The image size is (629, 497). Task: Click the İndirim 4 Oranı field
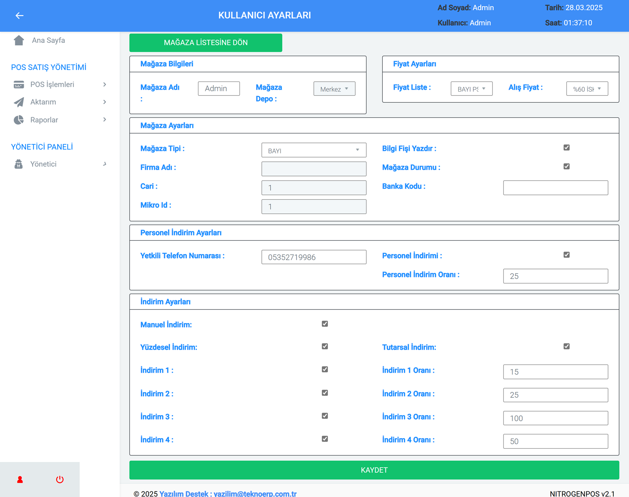click(x=556, y=441)
